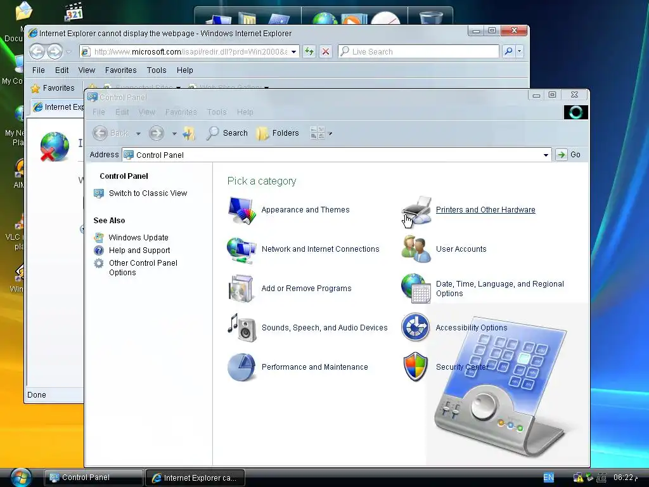Click Internet Explorer Forward button

pyautogui.click(x=55, y=52)
